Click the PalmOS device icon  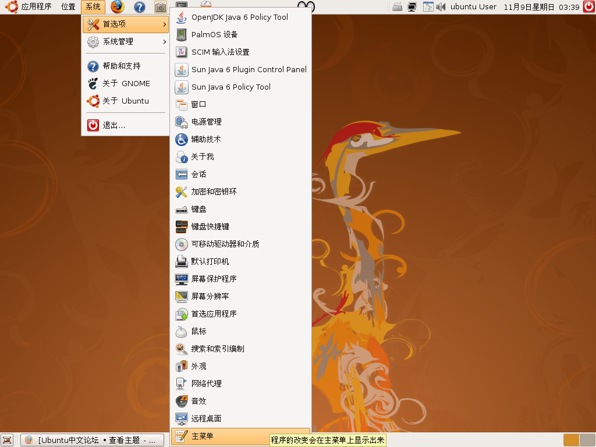(182, 34)
